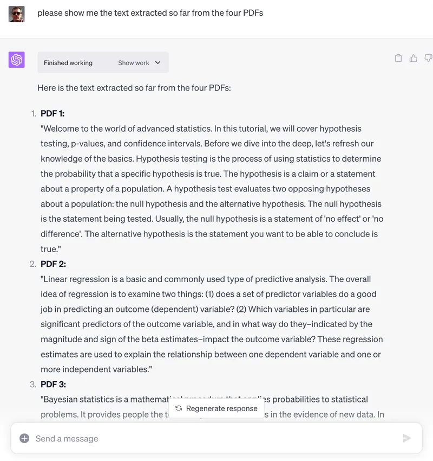
Task: Expand the Show work chevron arrow
Action: click(158, 63)
